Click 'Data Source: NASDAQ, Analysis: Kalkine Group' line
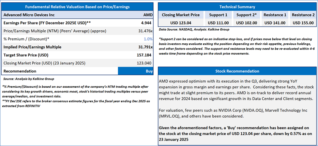 pos(194,30)
